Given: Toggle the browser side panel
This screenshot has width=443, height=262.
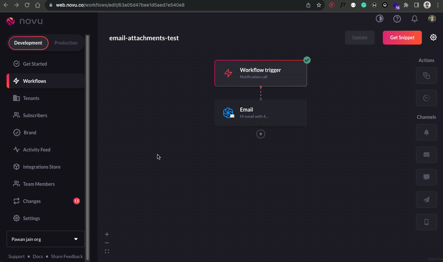Looking at the screenshot, I should pyautogui.click(x=417, y=5).
